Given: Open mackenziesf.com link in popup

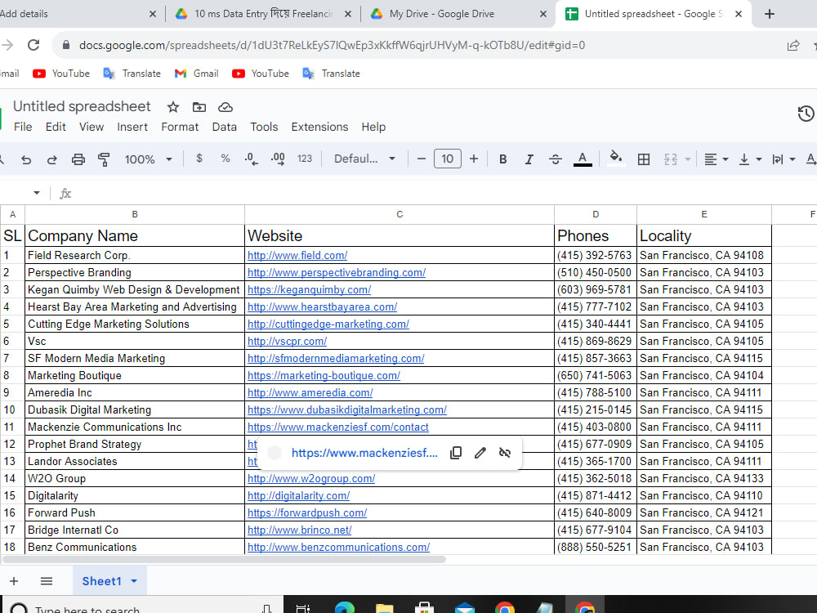Looking at the screenshot, I should (x=364, y=453).
